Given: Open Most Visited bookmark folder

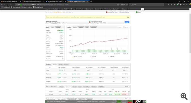Looking at the screenshot, I should point(6,7).
